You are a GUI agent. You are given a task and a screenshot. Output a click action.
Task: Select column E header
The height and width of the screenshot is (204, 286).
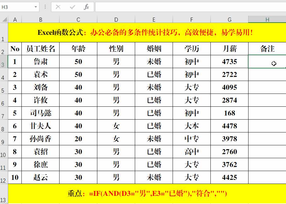coord(154,19)
